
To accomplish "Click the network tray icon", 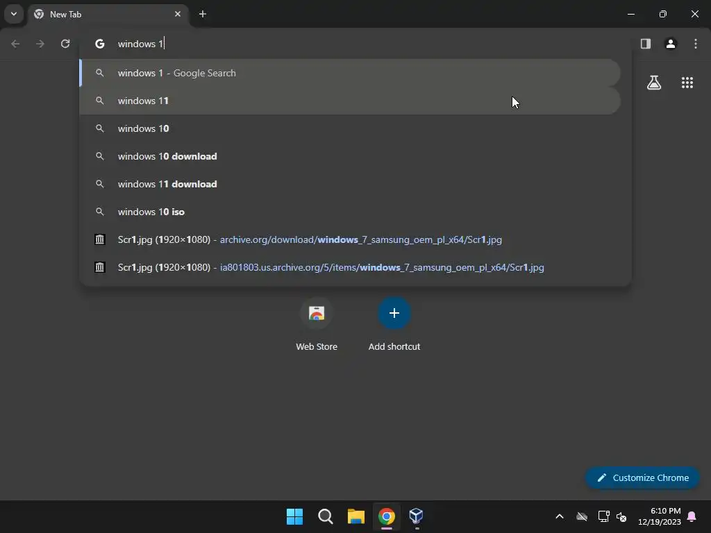I will [x=603, y=516].
